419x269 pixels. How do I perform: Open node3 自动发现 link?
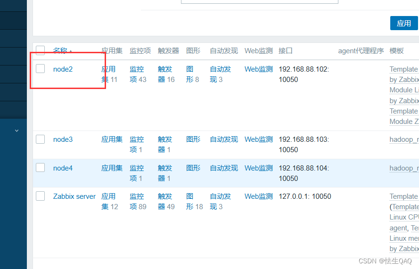tap(224, 139)
